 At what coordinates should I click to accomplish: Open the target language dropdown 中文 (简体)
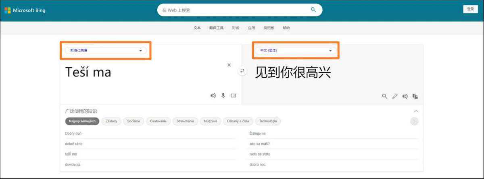tap(296, 51)
